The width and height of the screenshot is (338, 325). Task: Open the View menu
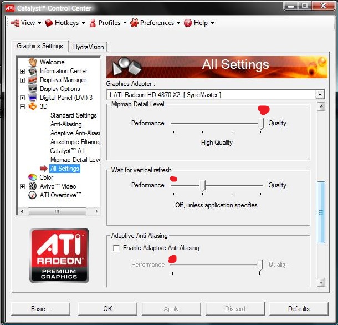[x=28, y=23]
